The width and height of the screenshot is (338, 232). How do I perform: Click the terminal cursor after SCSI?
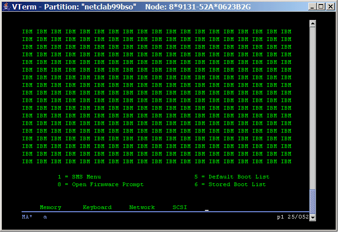coord(207,210)
